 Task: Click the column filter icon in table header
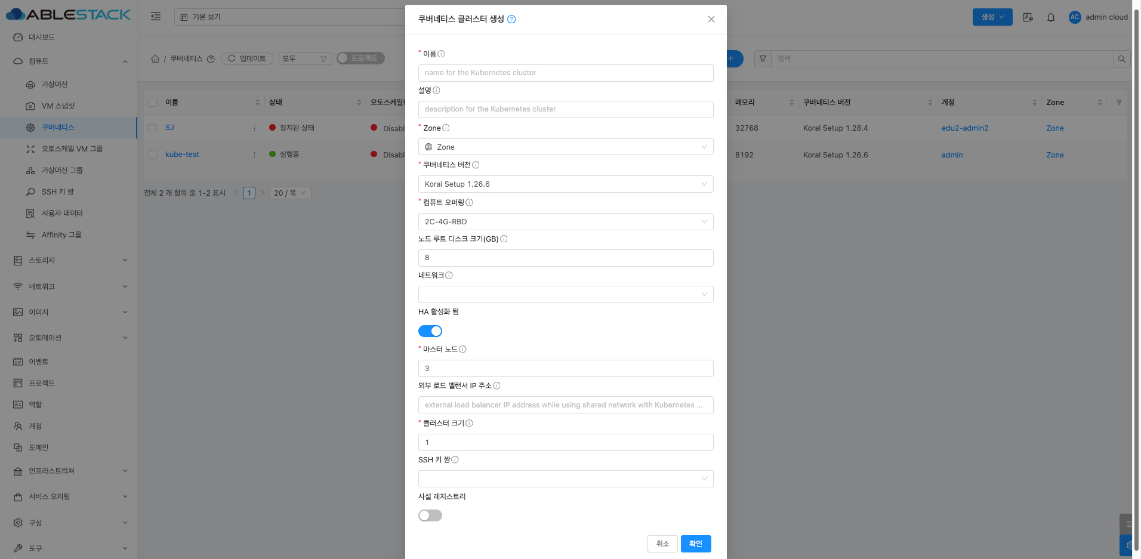click(1119, 102)
